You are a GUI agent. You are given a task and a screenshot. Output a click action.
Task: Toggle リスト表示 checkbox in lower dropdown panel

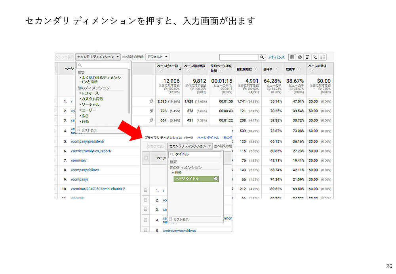tap(171, 219)
